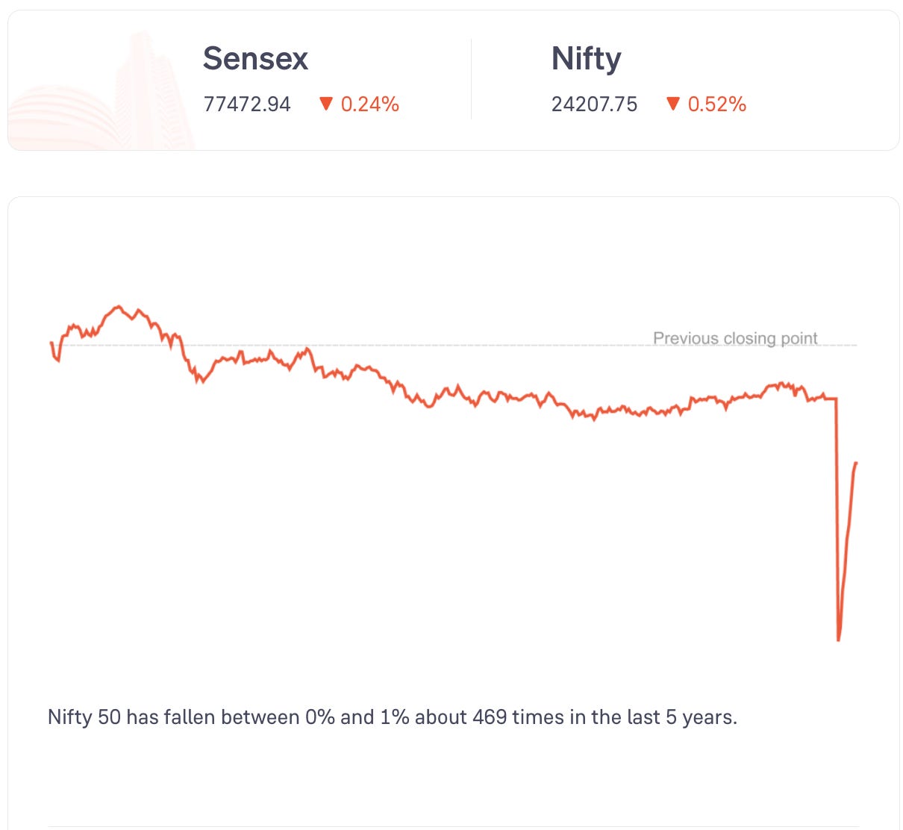Click the Sensex down-arrow triangle icon
903x830 pixels.
pos(325,104)
